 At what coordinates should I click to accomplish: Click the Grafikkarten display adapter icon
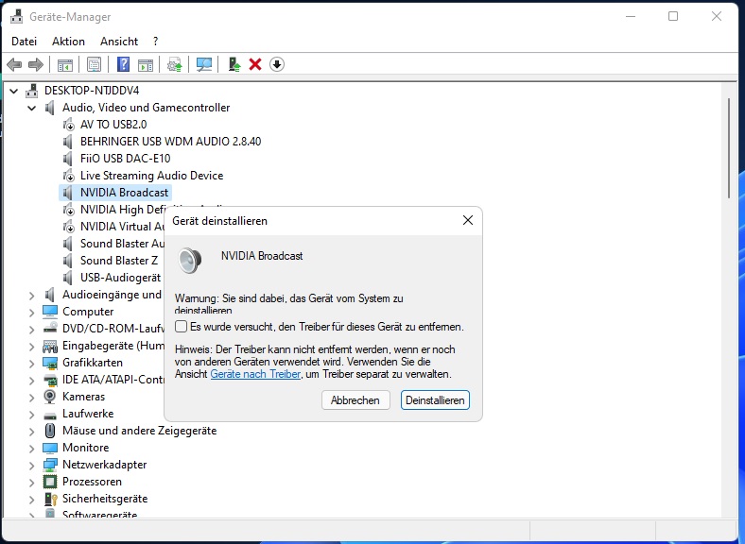tap(50, 363)
